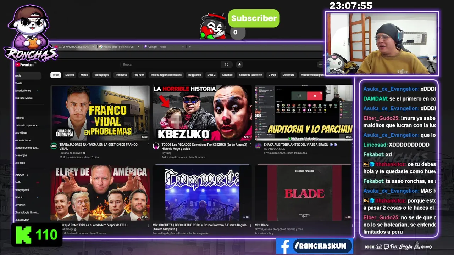The width and height of the screenshot is (454, 255).
Task: Click Farandula Kick channel avatar
Action: tap(258, 146)
